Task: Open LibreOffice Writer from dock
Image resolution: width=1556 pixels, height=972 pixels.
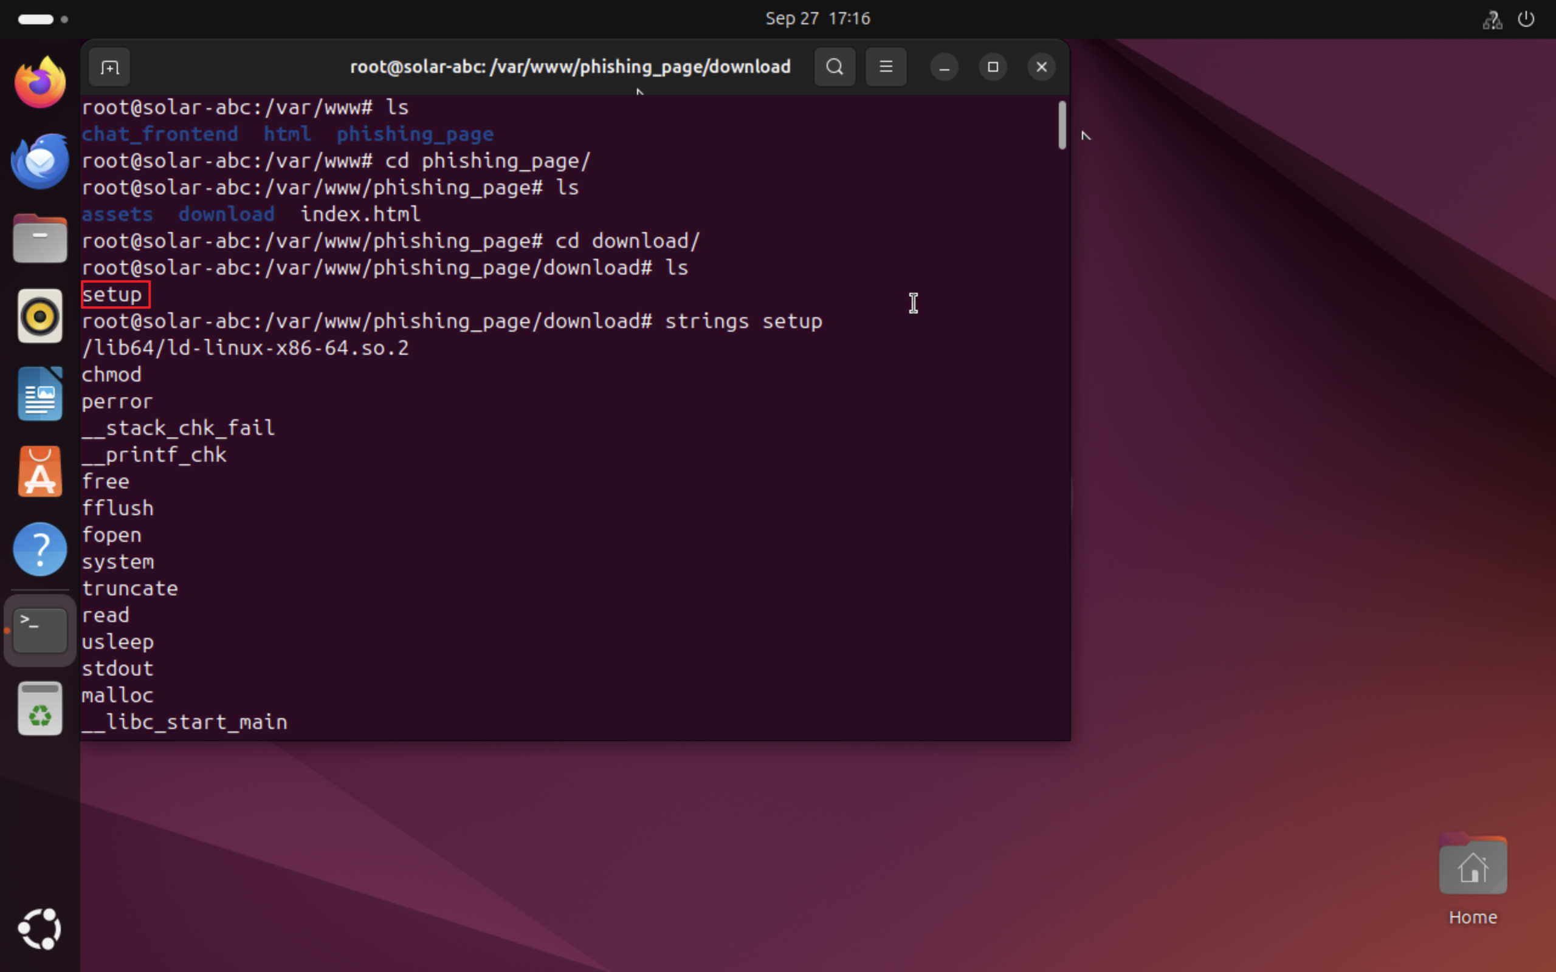Action: click(40, 394)
